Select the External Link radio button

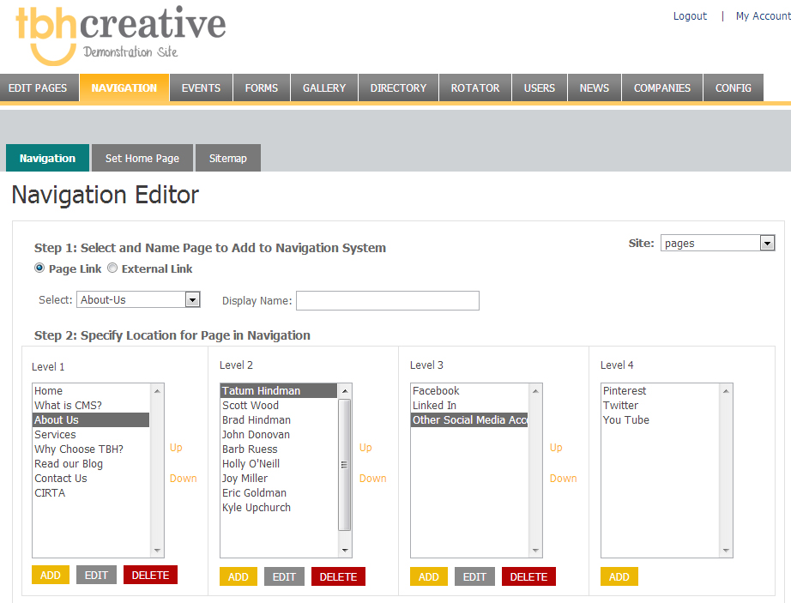tap(112, 268)
